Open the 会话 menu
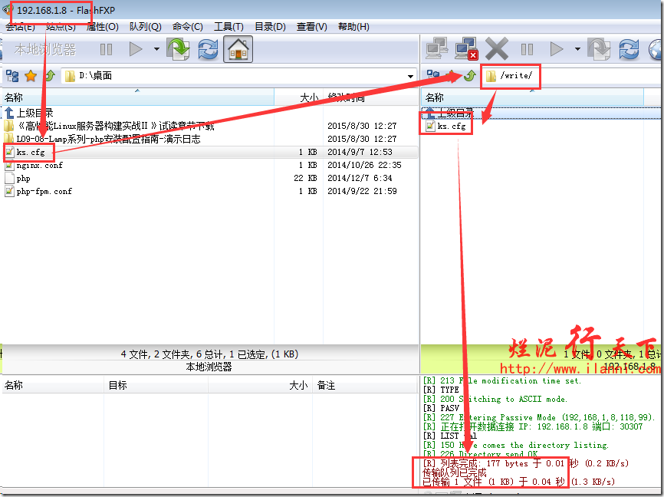The width and height of the screenshot is (664, 497). pos(19,27)
